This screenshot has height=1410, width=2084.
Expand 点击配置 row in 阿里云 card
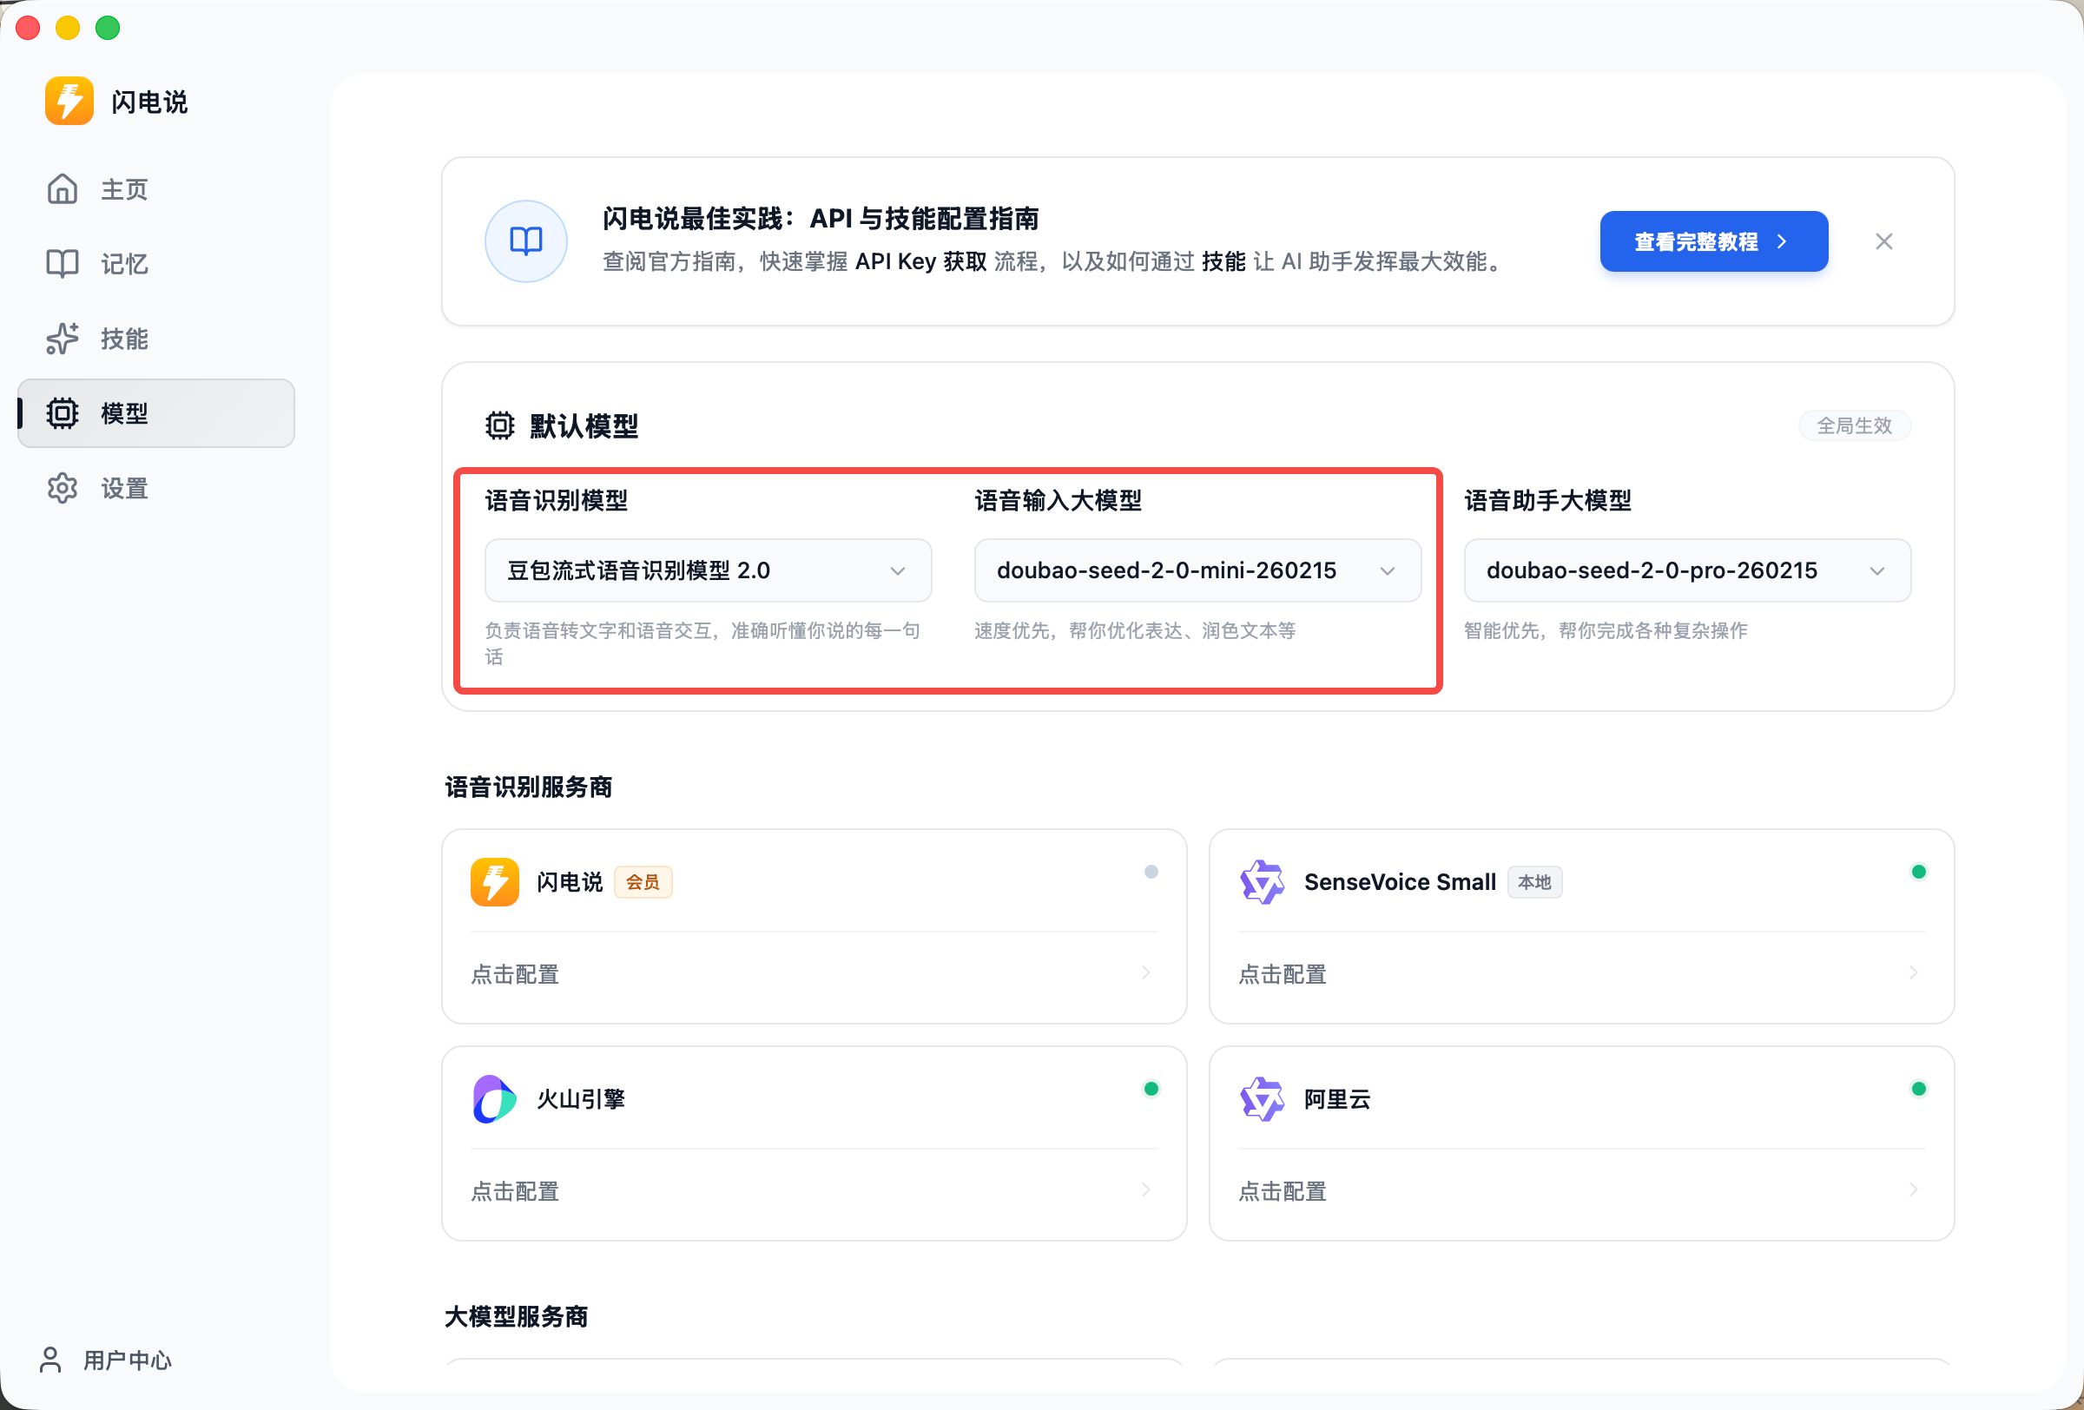tap(1582, 1190)
